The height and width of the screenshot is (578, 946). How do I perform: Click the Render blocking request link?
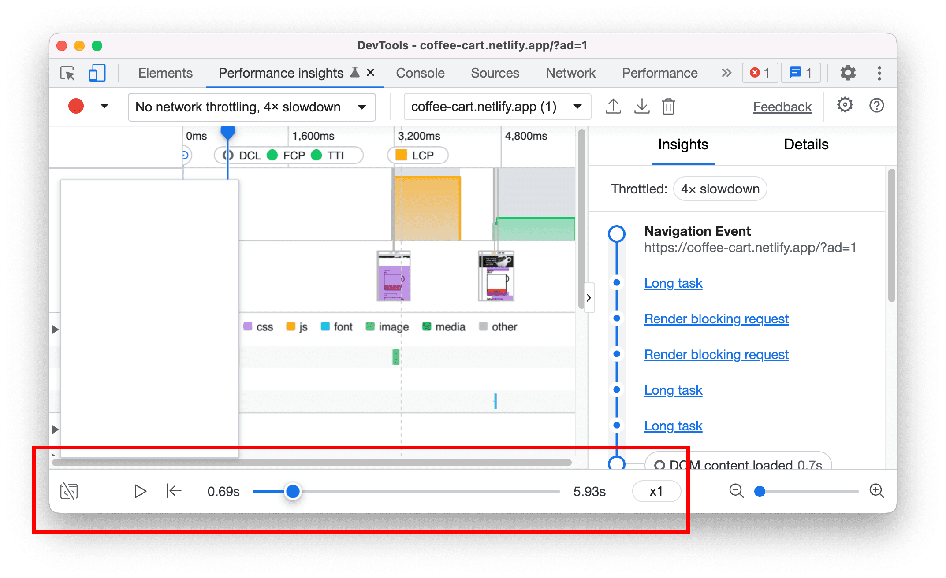click(x=718, y=318)
